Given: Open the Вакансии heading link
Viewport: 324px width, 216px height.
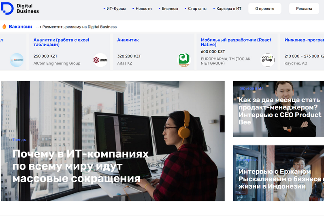Looking at the screenshot, I should [x=20, y=27].
